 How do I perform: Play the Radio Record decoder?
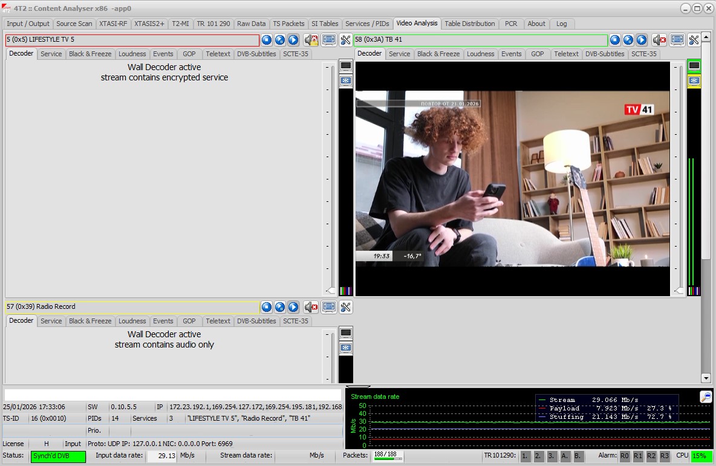click(293, 306)
